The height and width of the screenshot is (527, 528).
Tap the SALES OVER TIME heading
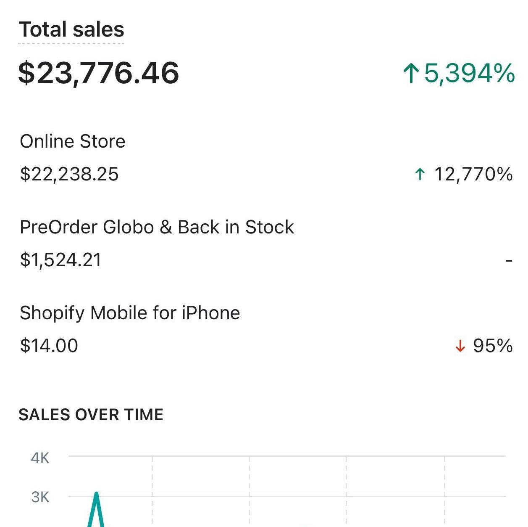tap(91, 415)
